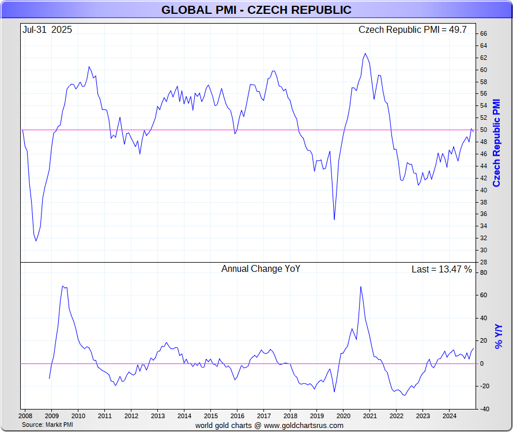The height and width of the screenshot is (432, 513).
Task: Select the "Annual Change YoY" panel heading
Action: [261, 269]
